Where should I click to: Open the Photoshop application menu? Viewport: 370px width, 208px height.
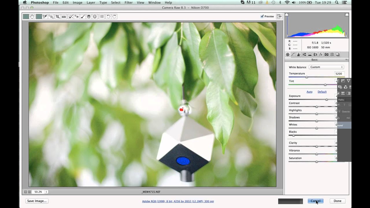(40, 3)
